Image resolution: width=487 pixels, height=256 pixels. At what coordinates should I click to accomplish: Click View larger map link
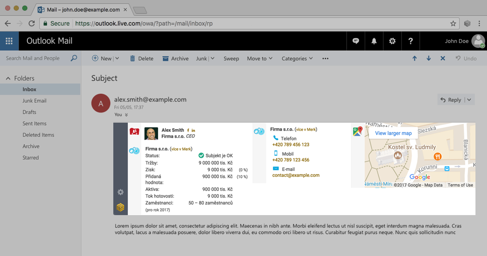(x=393, y=133)
